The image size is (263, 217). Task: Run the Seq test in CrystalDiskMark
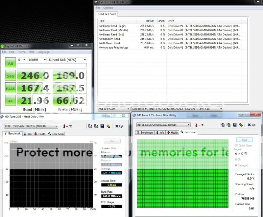10,76
